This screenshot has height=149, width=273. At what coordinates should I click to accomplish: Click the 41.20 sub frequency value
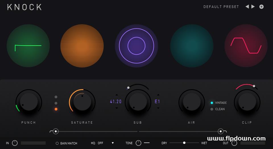(116, 101)
